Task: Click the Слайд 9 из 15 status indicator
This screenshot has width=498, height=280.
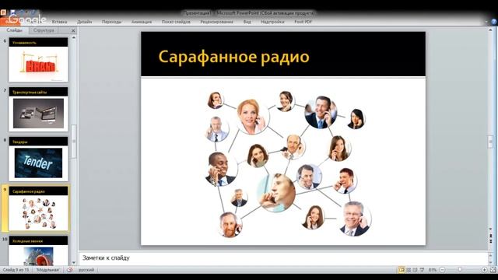Action: pyautogui.click(x=16, y=270)
